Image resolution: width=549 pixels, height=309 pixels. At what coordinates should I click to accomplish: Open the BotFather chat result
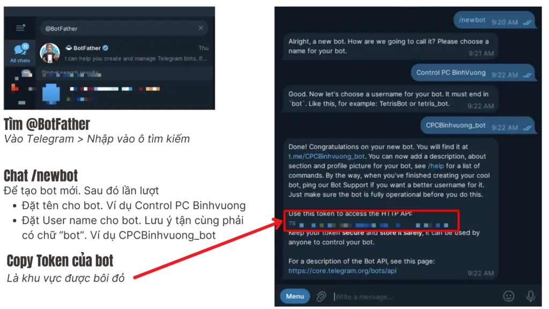(124, 53)
